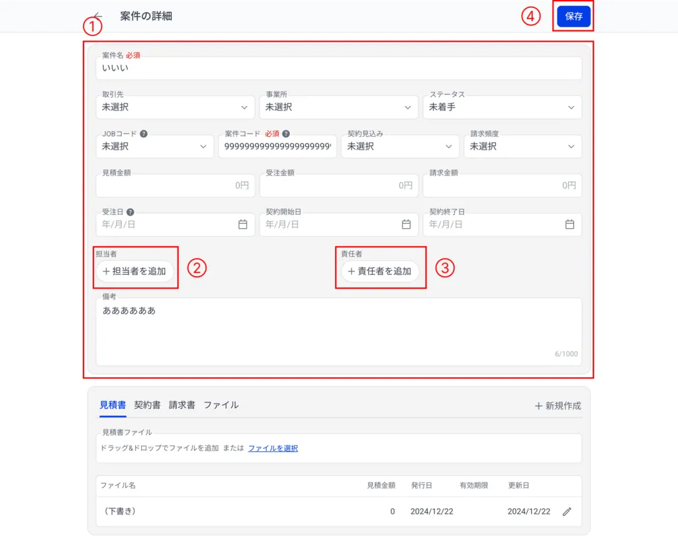Click the 受注金額 input field
678x546 pixels.
(338, 185)
